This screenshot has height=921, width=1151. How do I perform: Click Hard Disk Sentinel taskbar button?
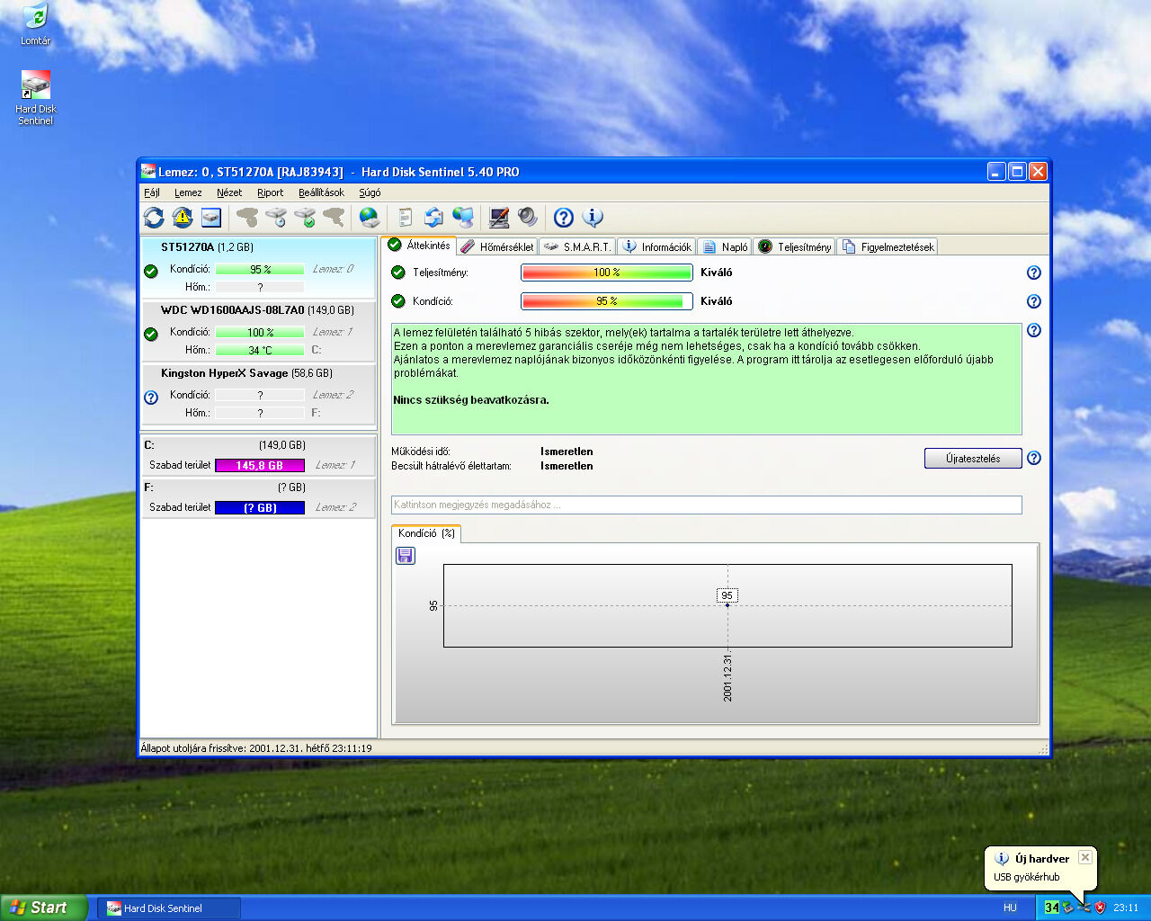[168, 908]
